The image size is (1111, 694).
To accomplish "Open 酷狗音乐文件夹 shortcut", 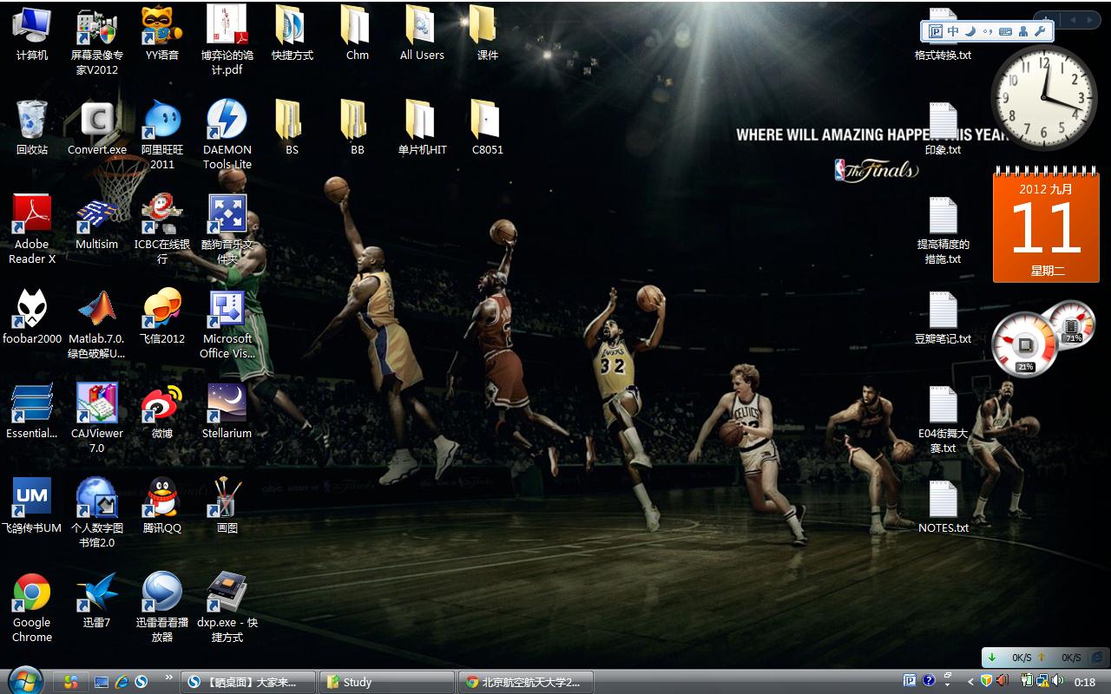I will (227, 229).
